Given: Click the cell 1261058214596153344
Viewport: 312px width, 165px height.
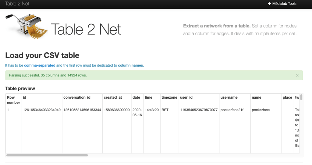Looking at the screenshot, I should coord(82,130).
